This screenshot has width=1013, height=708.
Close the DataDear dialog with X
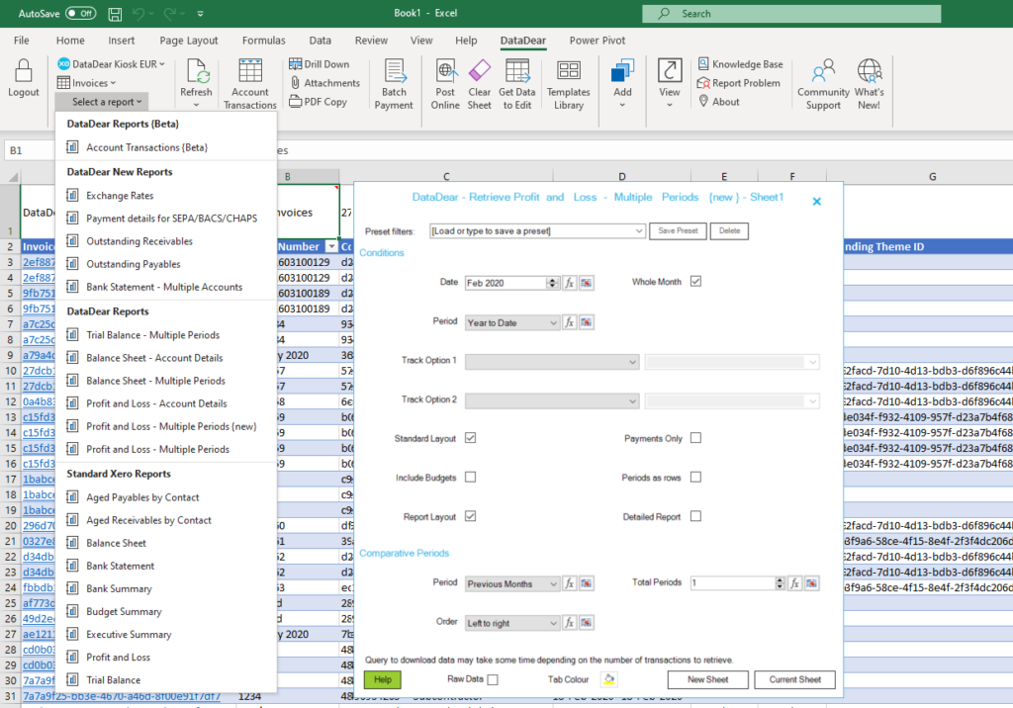(x=816, y=202)
